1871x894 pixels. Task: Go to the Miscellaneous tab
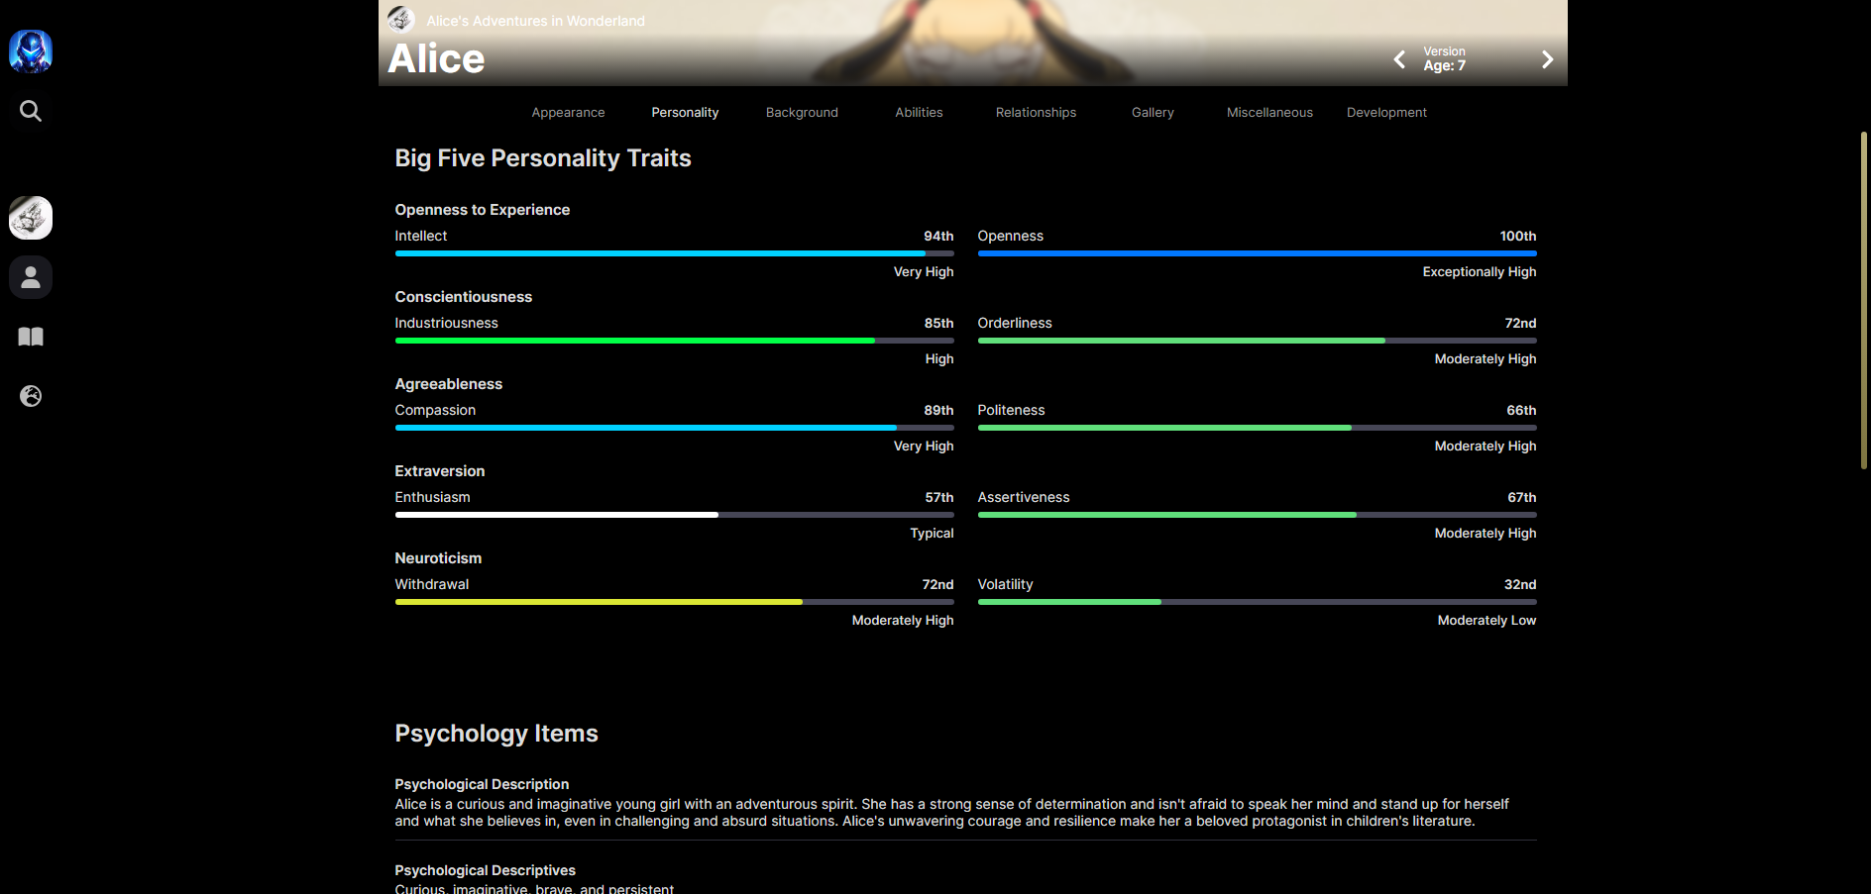point(1269,113)
